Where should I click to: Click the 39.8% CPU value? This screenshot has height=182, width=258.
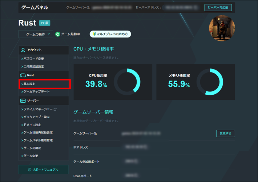(96, 84)
